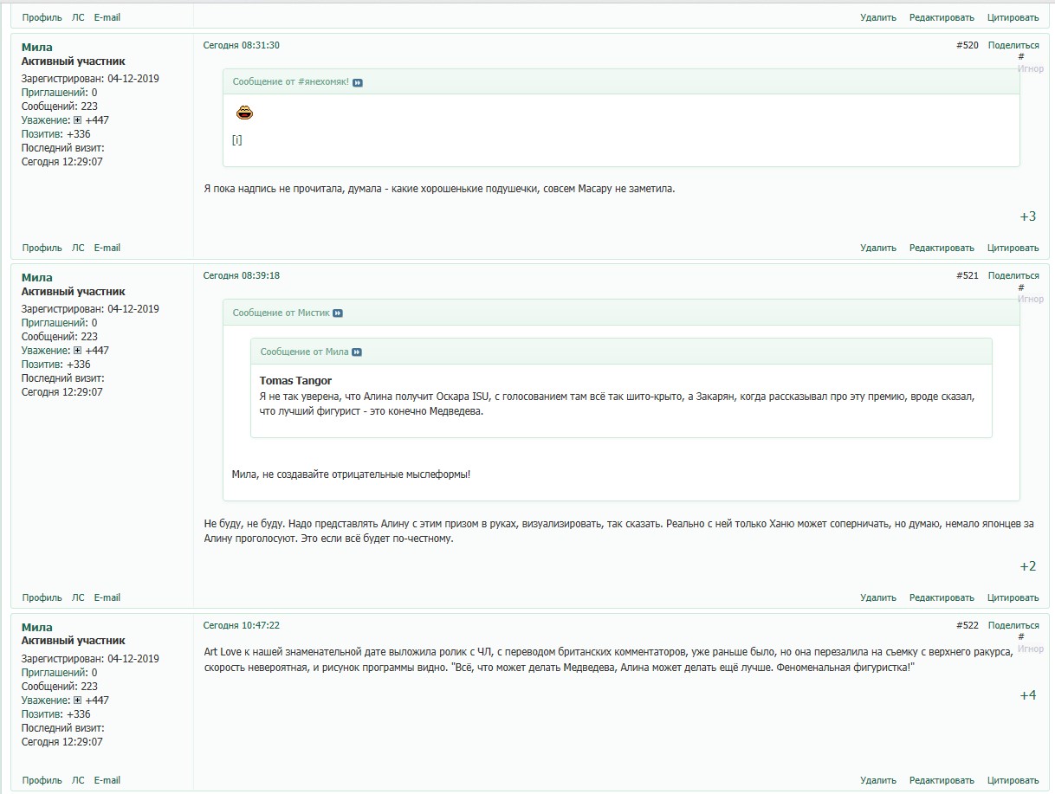
Task: Share post #520 via Поделиться
Action: click(1013, 45)
